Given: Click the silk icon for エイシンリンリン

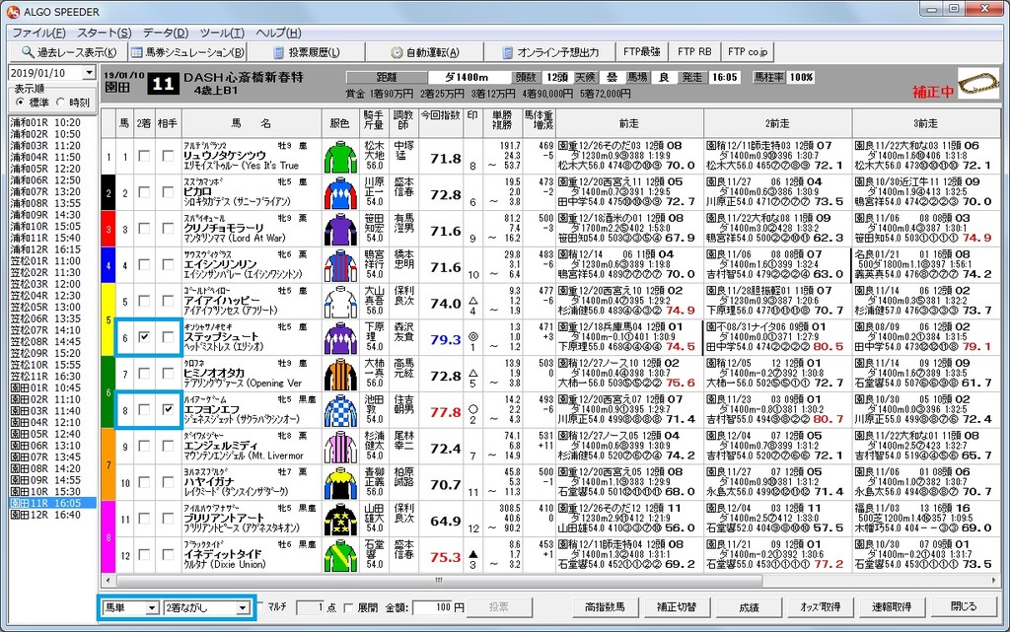Looking at the screenshot, I should (x=340, y=265).
